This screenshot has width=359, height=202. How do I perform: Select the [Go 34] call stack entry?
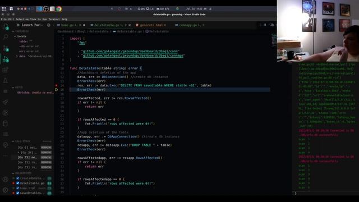pyautogui.click(x=32, y=153)
